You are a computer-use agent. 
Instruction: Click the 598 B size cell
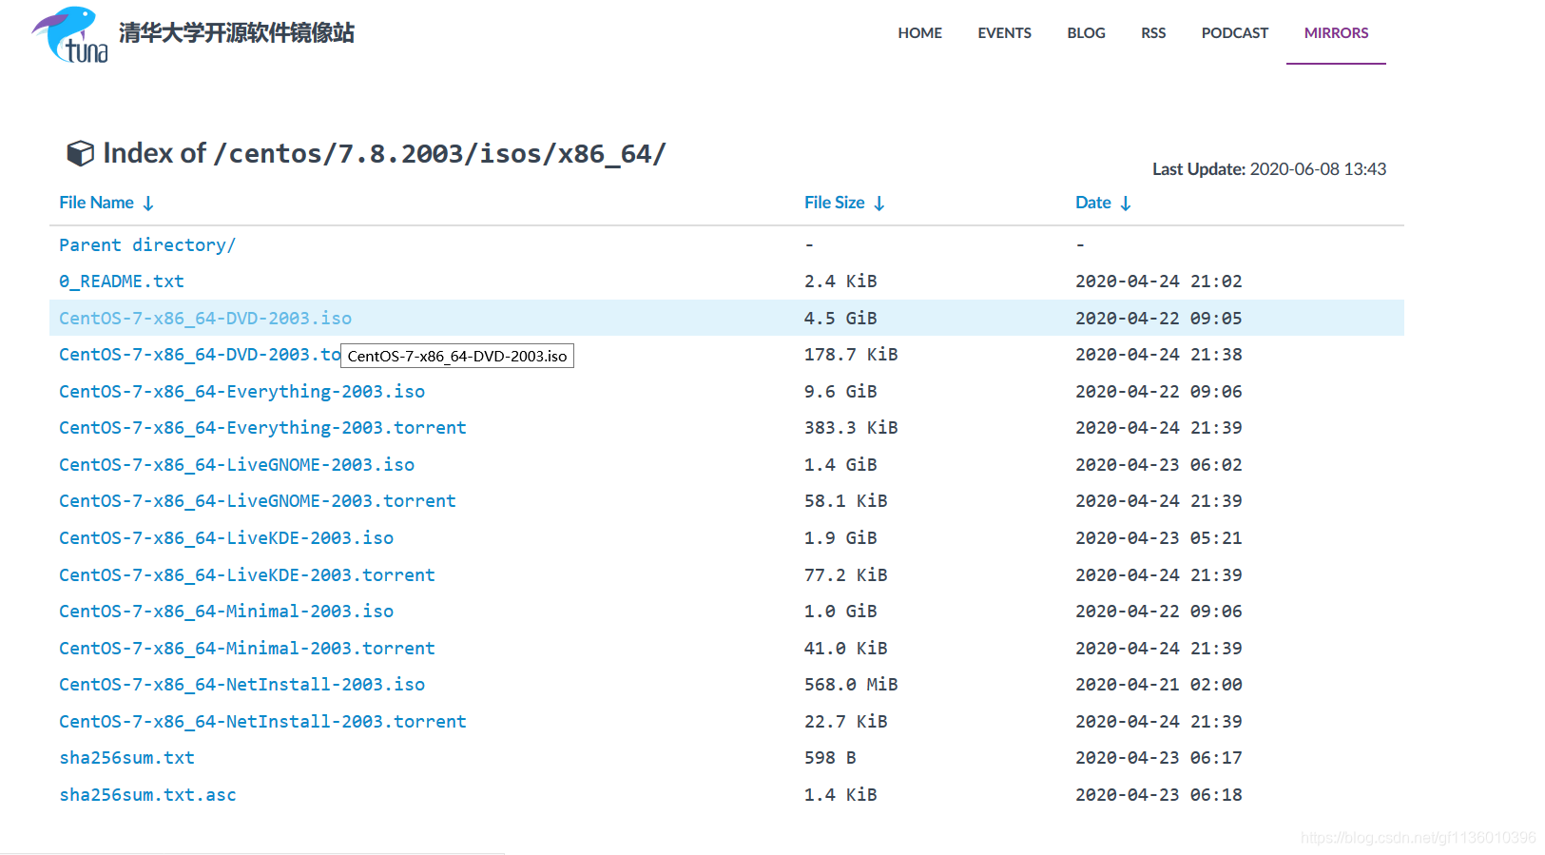point(830,758)
